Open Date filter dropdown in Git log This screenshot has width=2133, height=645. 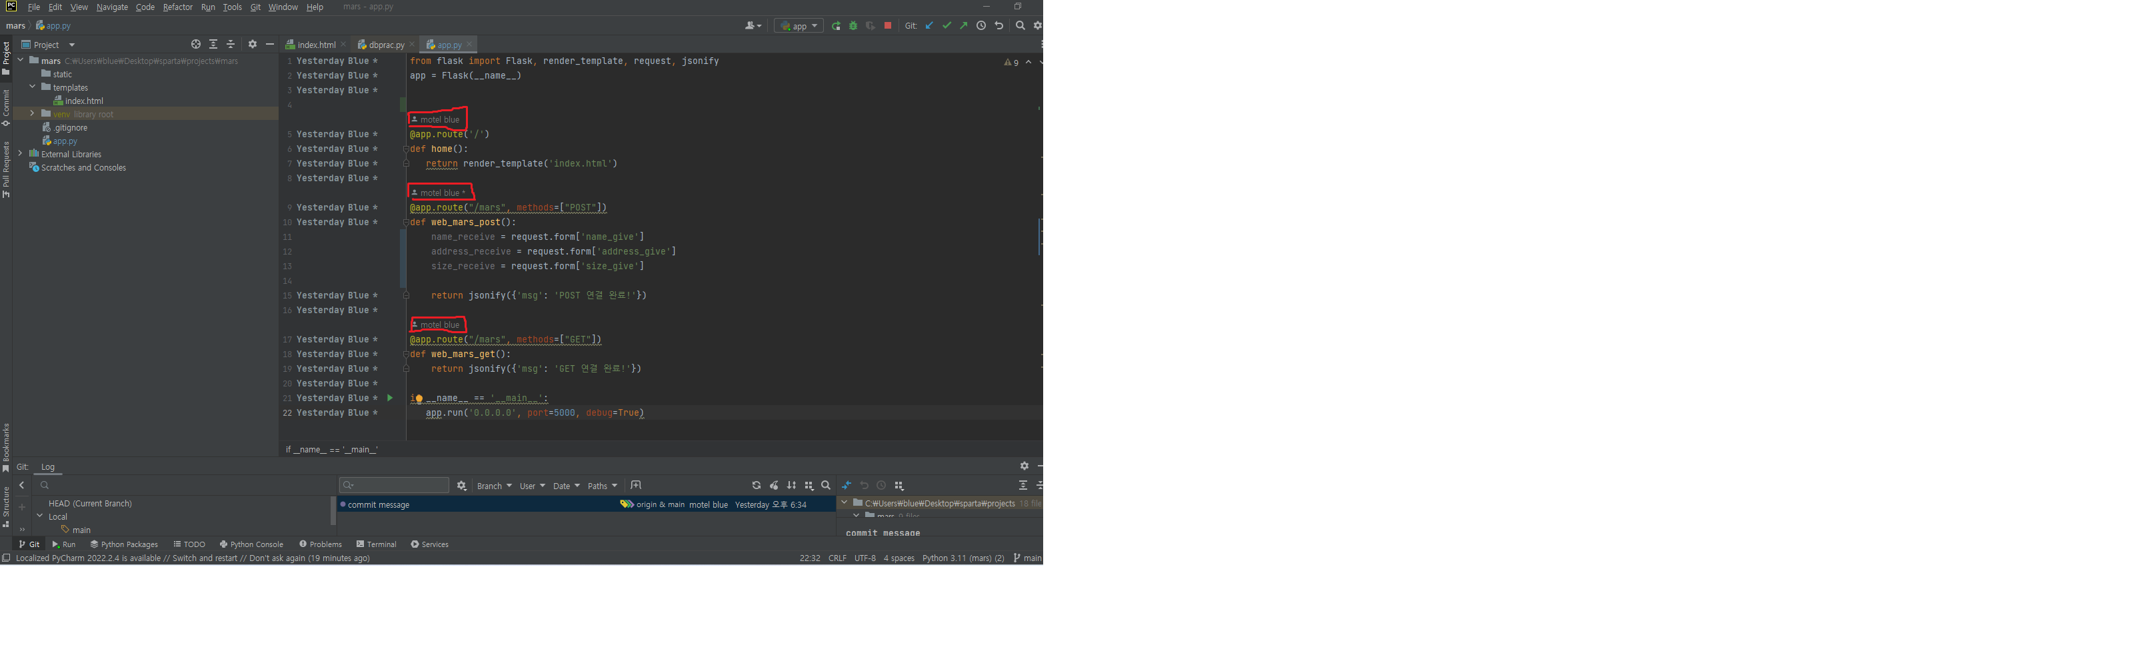click(x=567, y=486)
